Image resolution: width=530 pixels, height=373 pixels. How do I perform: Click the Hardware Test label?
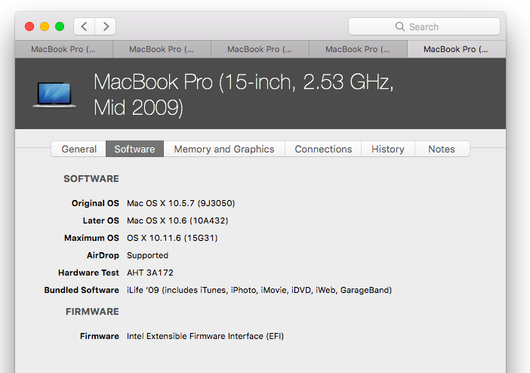pyautogui.click(x=88, y=273)
